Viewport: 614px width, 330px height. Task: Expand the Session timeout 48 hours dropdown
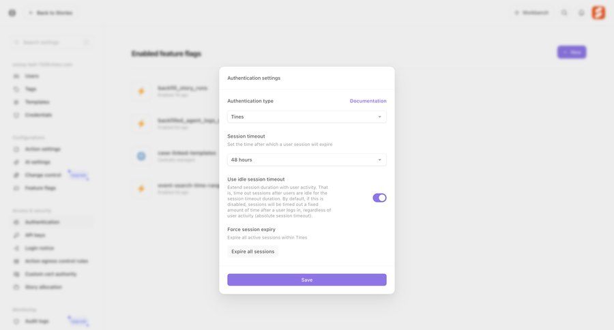(x=306, y=160)
